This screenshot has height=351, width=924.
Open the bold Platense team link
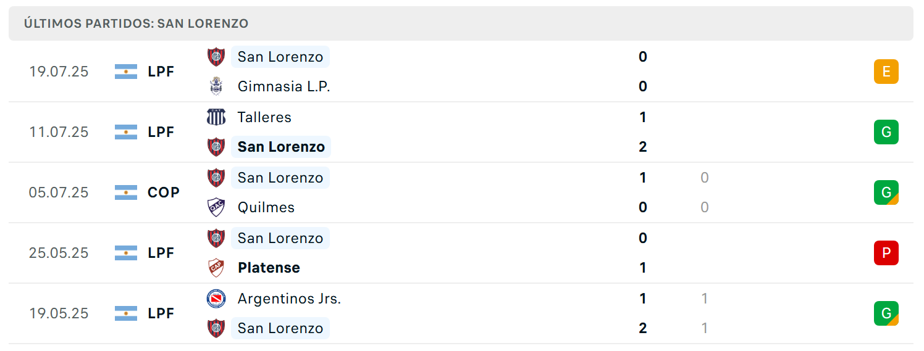pyautogui.click(x=269, y=268)
